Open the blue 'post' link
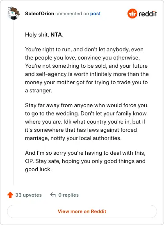Screen dimensions: 164x225 coord(96,14)
